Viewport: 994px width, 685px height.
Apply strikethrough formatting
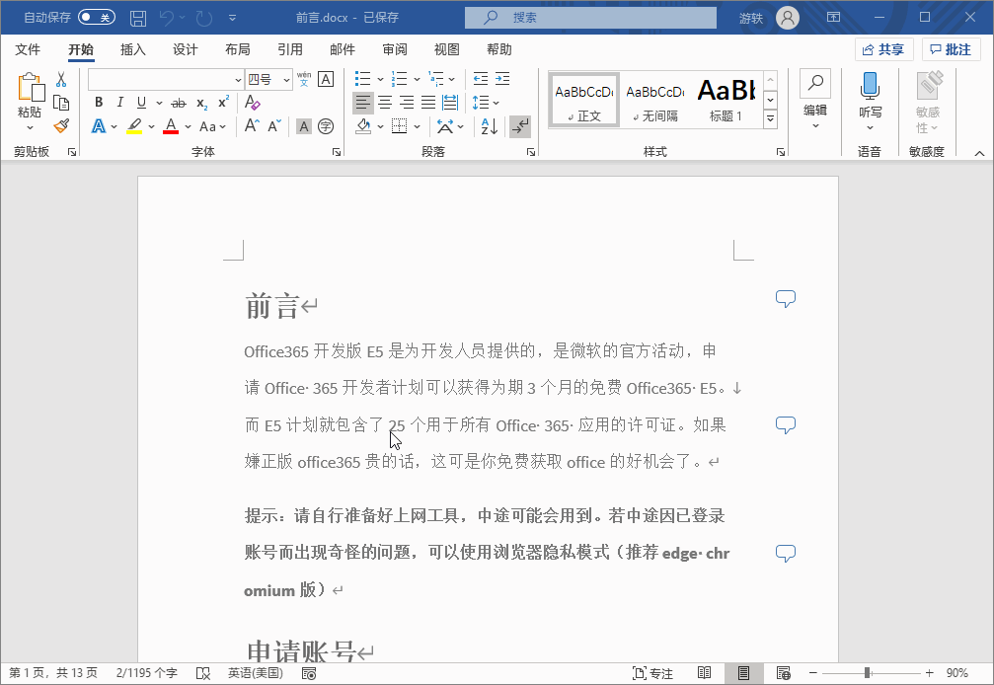tap(179, 103)
